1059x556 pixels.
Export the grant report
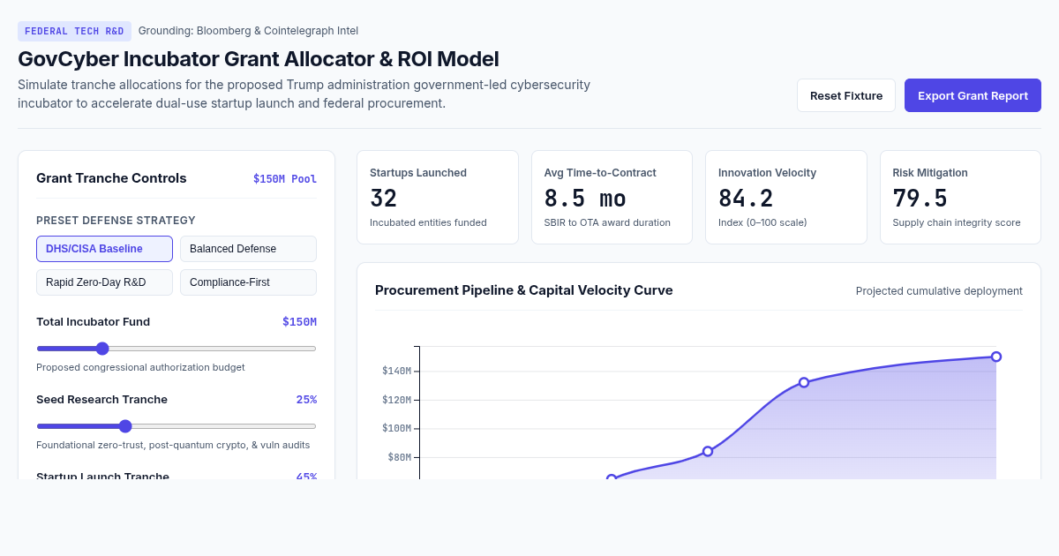click(973, 95)
